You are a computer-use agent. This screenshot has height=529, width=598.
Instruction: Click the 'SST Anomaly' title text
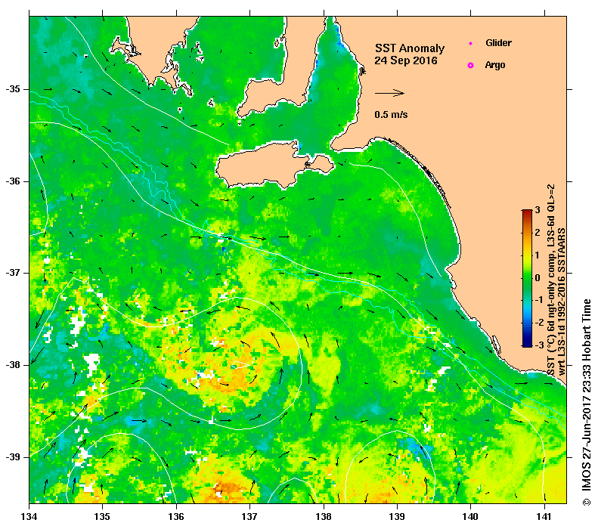coord(410,48)
